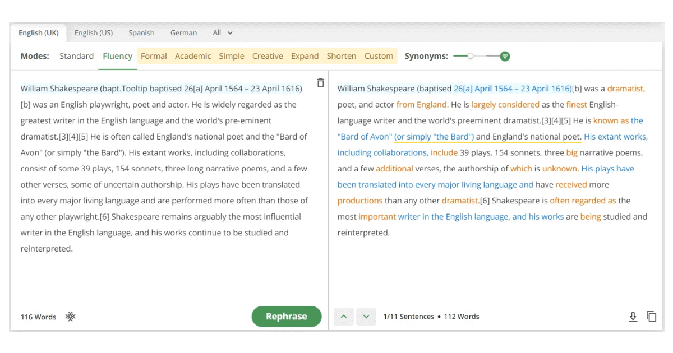
Task: Switch to English (UK) tab
Action: point(39,32)
